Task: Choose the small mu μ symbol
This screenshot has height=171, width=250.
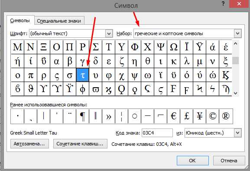Action: click(200, 61)
